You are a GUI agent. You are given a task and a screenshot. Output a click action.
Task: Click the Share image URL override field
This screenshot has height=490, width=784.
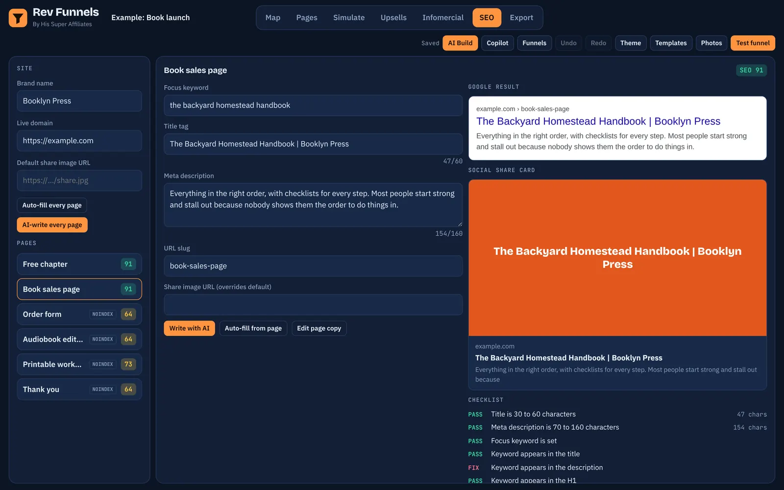pos(313,305)
